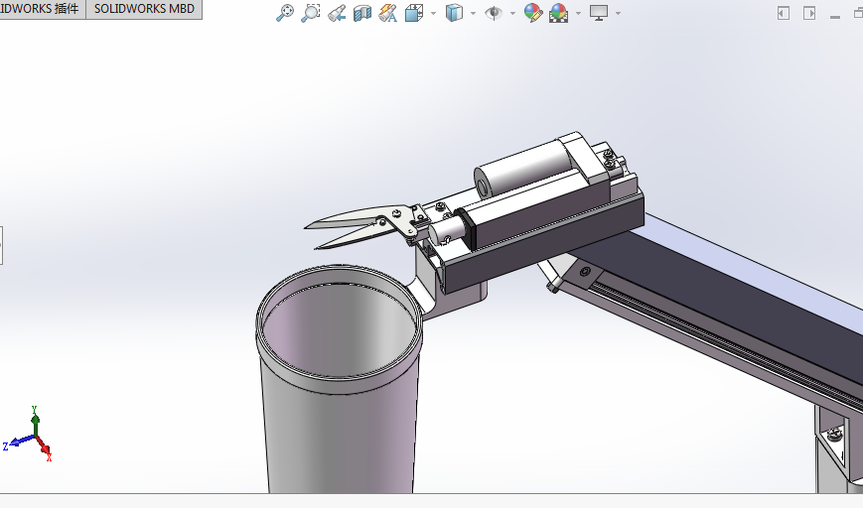
Task: Switch to the SOLIDWORKS 插件 tab
Action: pyautogui.click(x=42, y=9)
